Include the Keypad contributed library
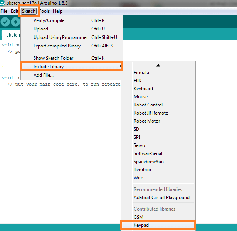Image resolution: width=237 pixels, height=231 pixels. [158, 225]
